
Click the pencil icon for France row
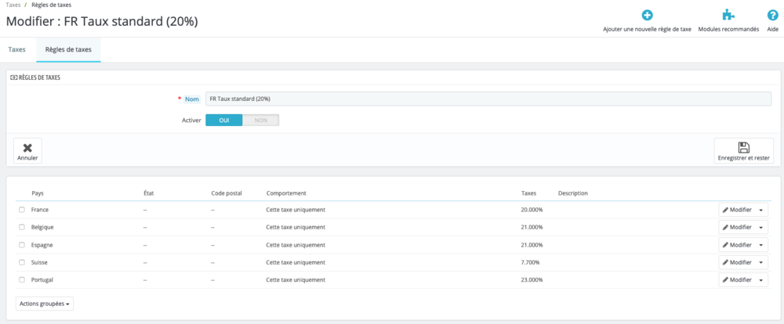(x=725, y=210)
